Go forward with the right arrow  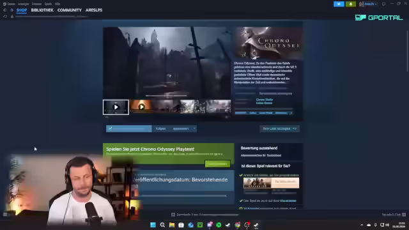click(12, 10)
